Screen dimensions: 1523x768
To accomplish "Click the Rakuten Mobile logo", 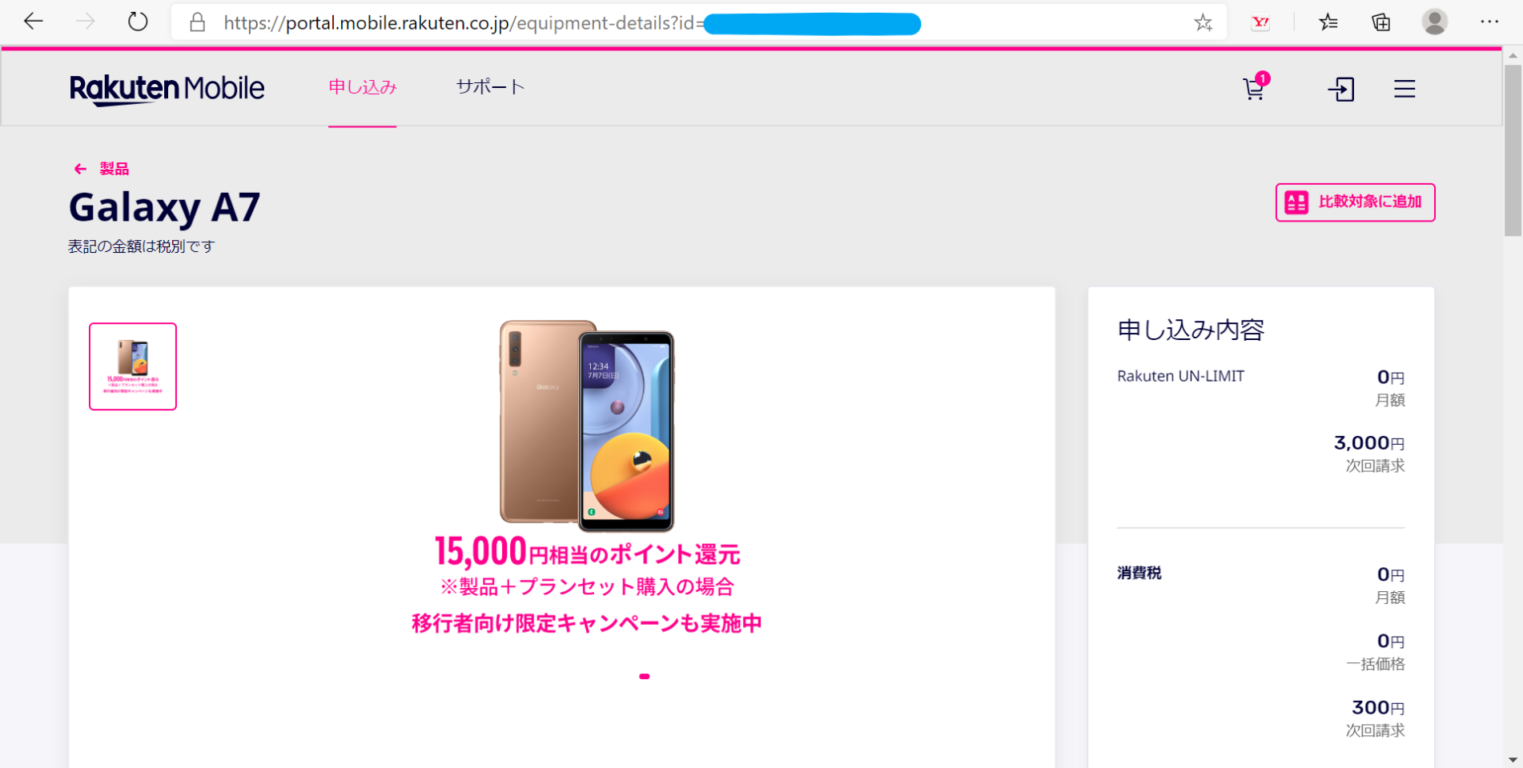I will click(167, 89).
